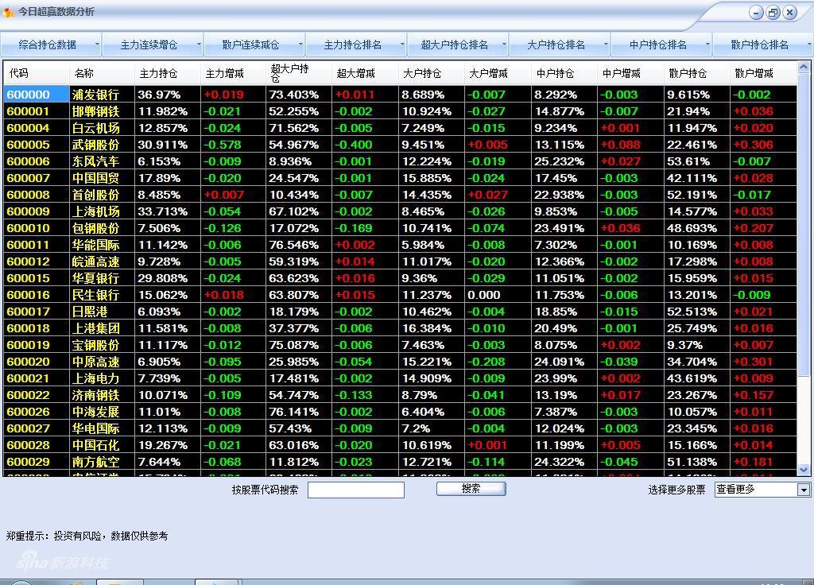Viewport: 814px width, 585px height.
Task: Focus the stock code search field
Action: (355, 490)
